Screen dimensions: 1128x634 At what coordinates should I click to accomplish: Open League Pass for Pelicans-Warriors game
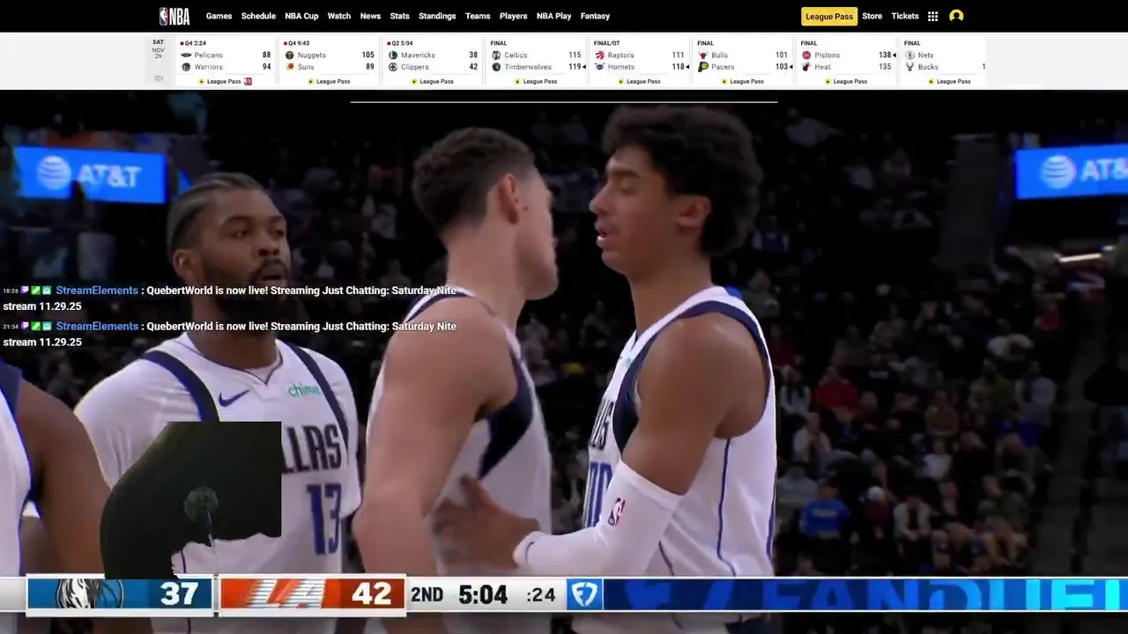(219, 81)
